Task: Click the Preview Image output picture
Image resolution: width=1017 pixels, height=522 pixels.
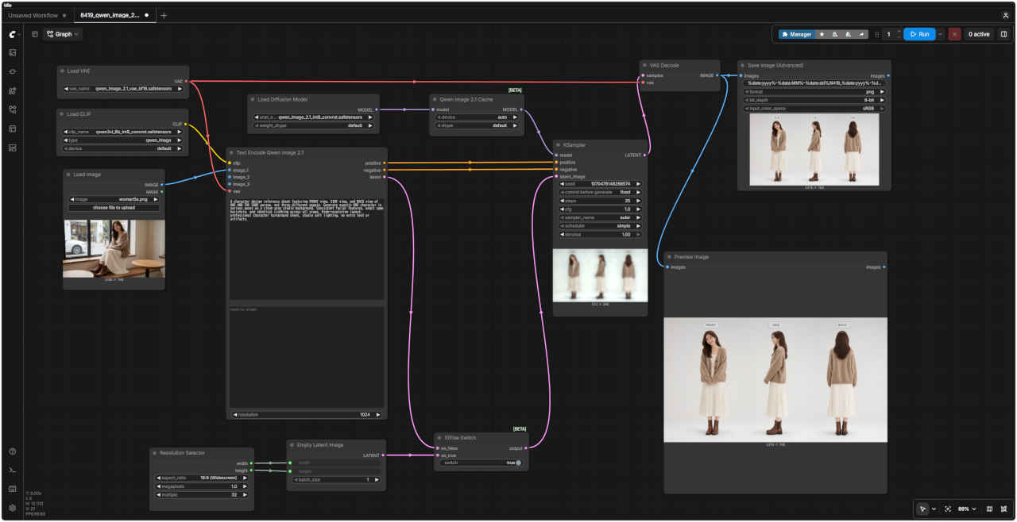Action: click(775, 380)
